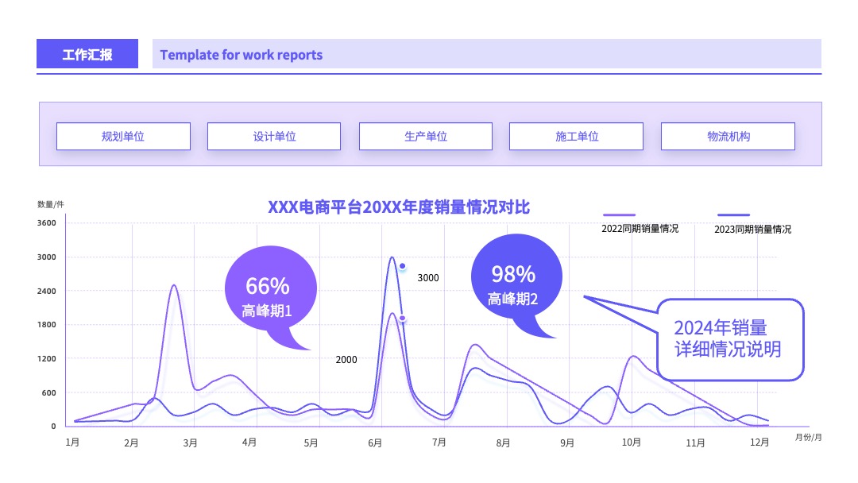The height and width of the screenshot is (483, 858).
Task: Click the 2月 x-axis label
Action: point(131,442)
